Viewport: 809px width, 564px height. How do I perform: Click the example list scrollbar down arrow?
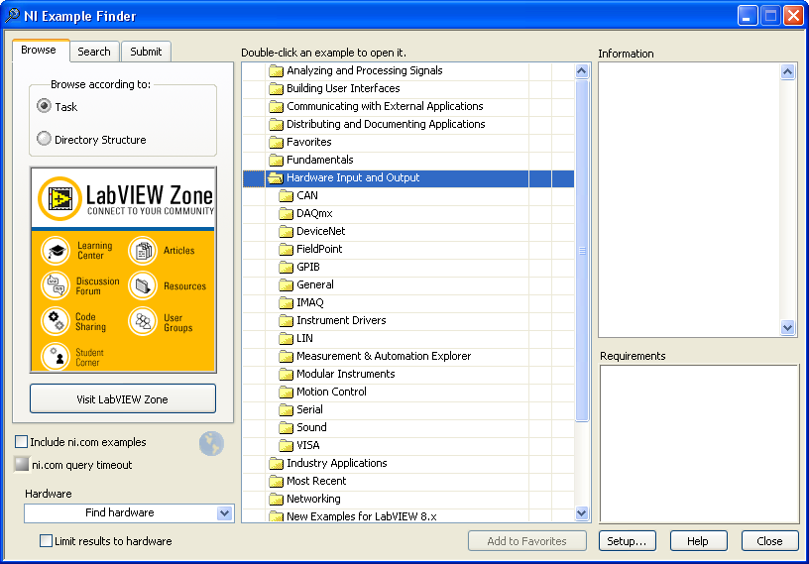(x=582, y=512)
